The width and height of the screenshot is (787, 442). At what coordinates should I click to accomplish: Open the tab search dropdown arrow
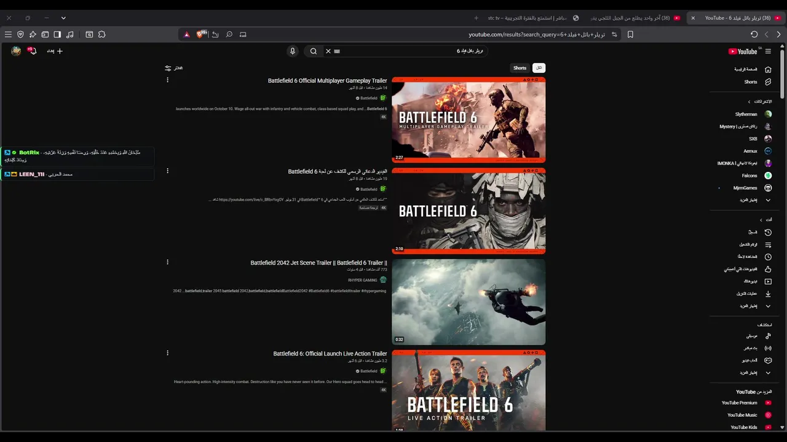tap(63, 18)
